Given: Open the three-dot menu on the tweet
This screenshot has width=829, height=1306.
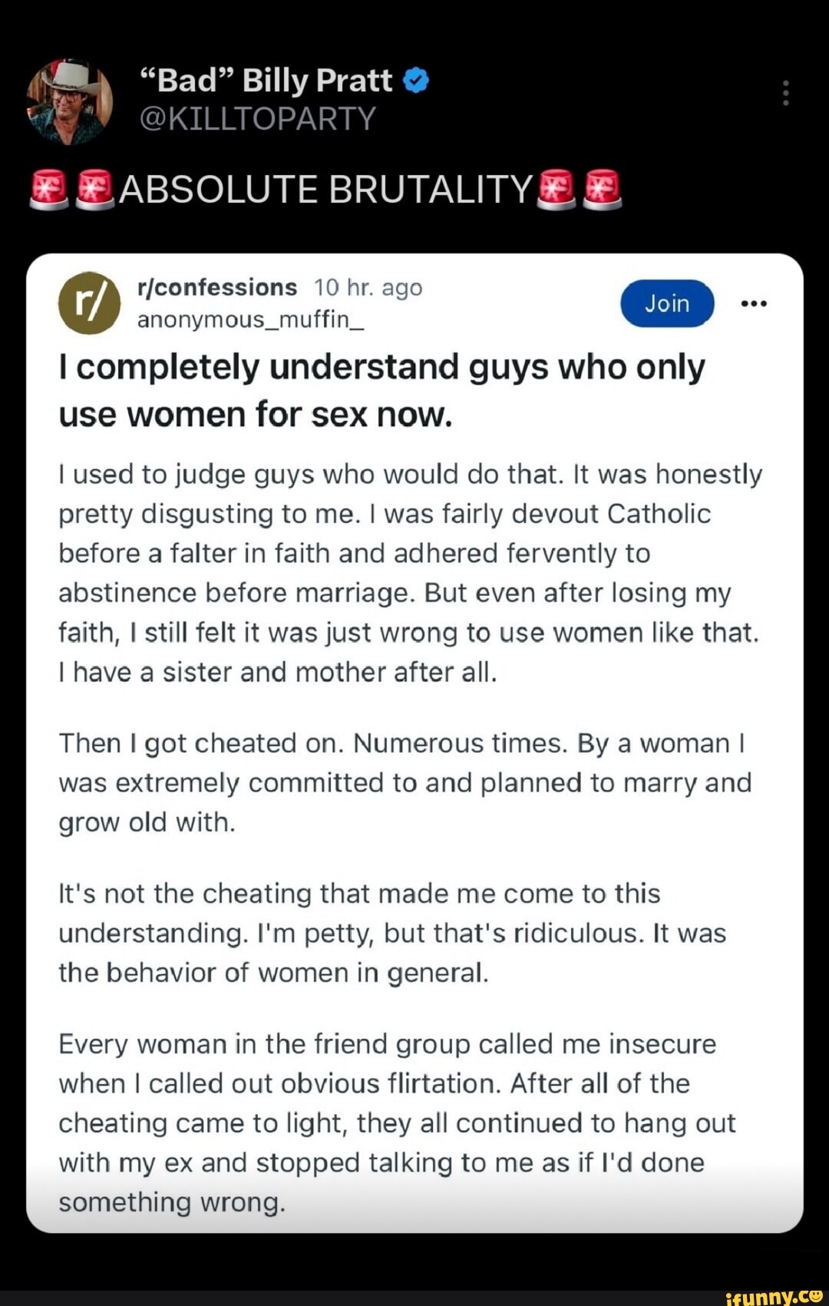Looking at the screenshot, I should point(785,92).
